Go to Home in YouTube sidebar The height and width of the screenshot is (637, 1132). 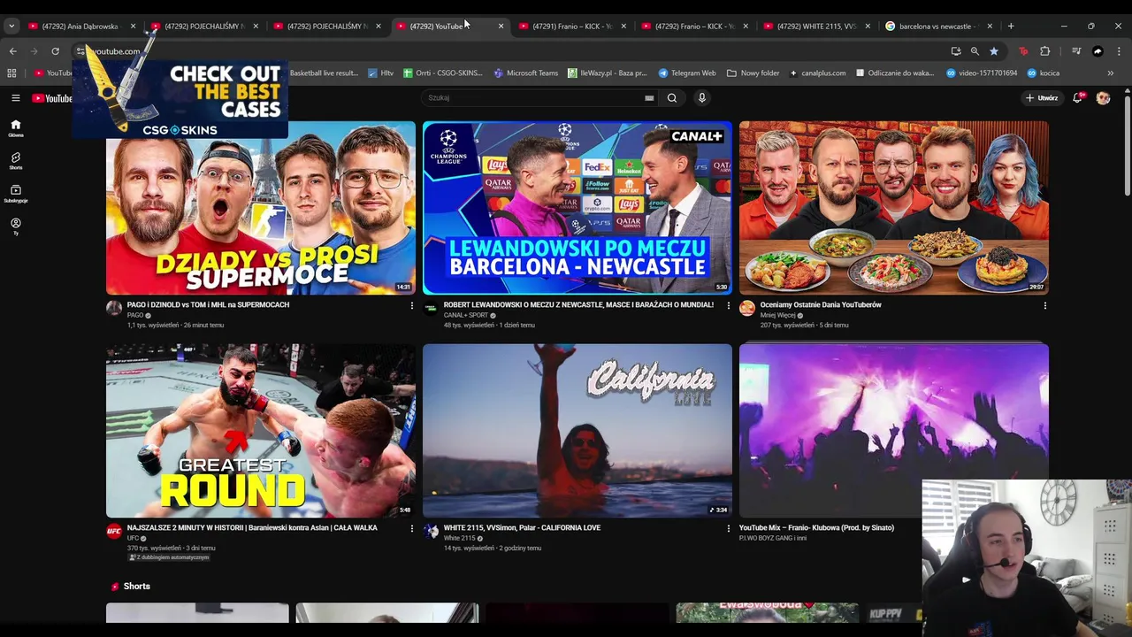15,128
